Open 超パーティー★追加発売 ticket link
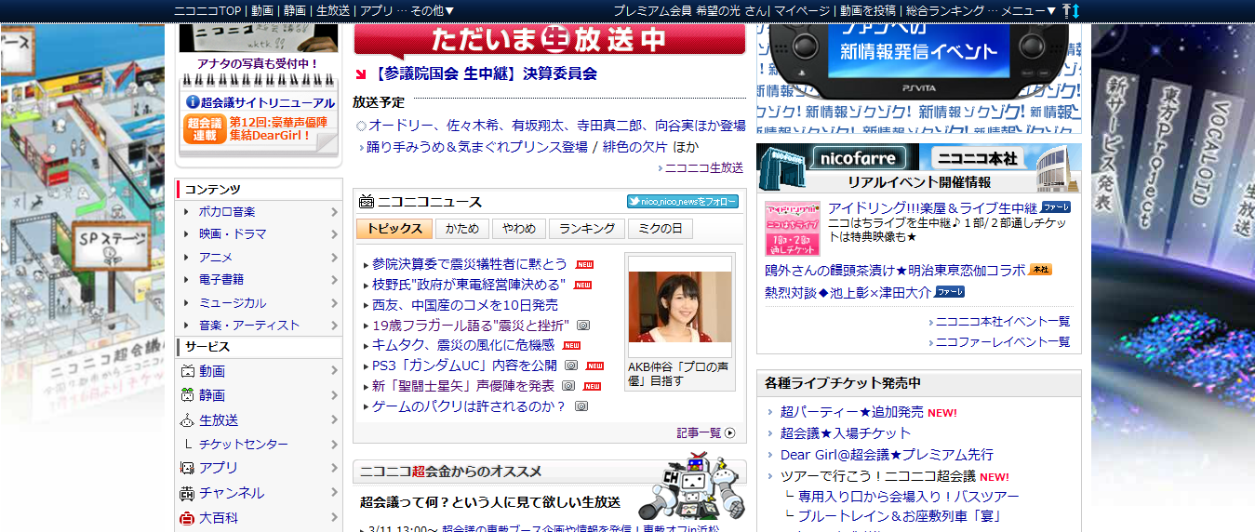This screenshot has height=532, width=1255. point(852,412)
